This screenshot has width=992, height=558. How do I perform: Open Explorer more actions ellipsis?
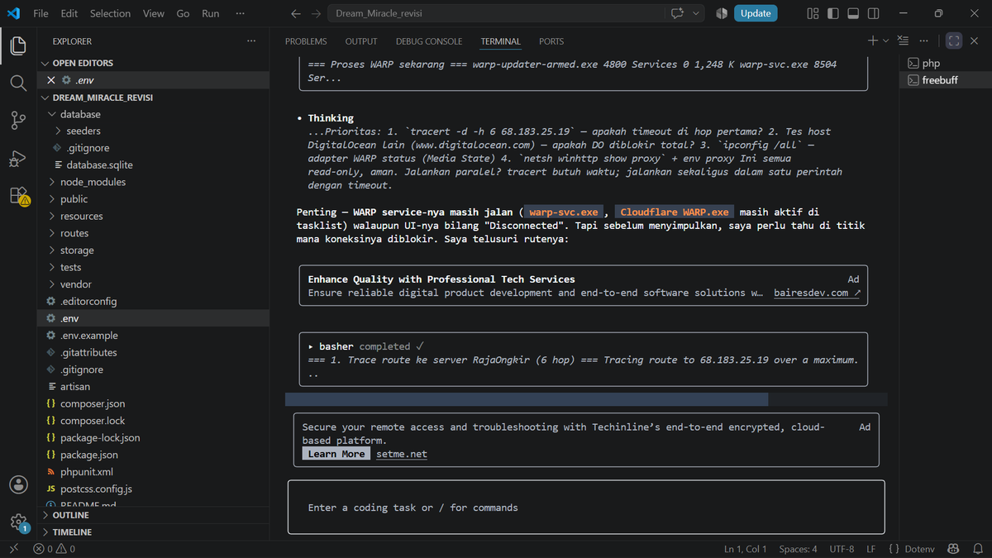click(251, 41)
